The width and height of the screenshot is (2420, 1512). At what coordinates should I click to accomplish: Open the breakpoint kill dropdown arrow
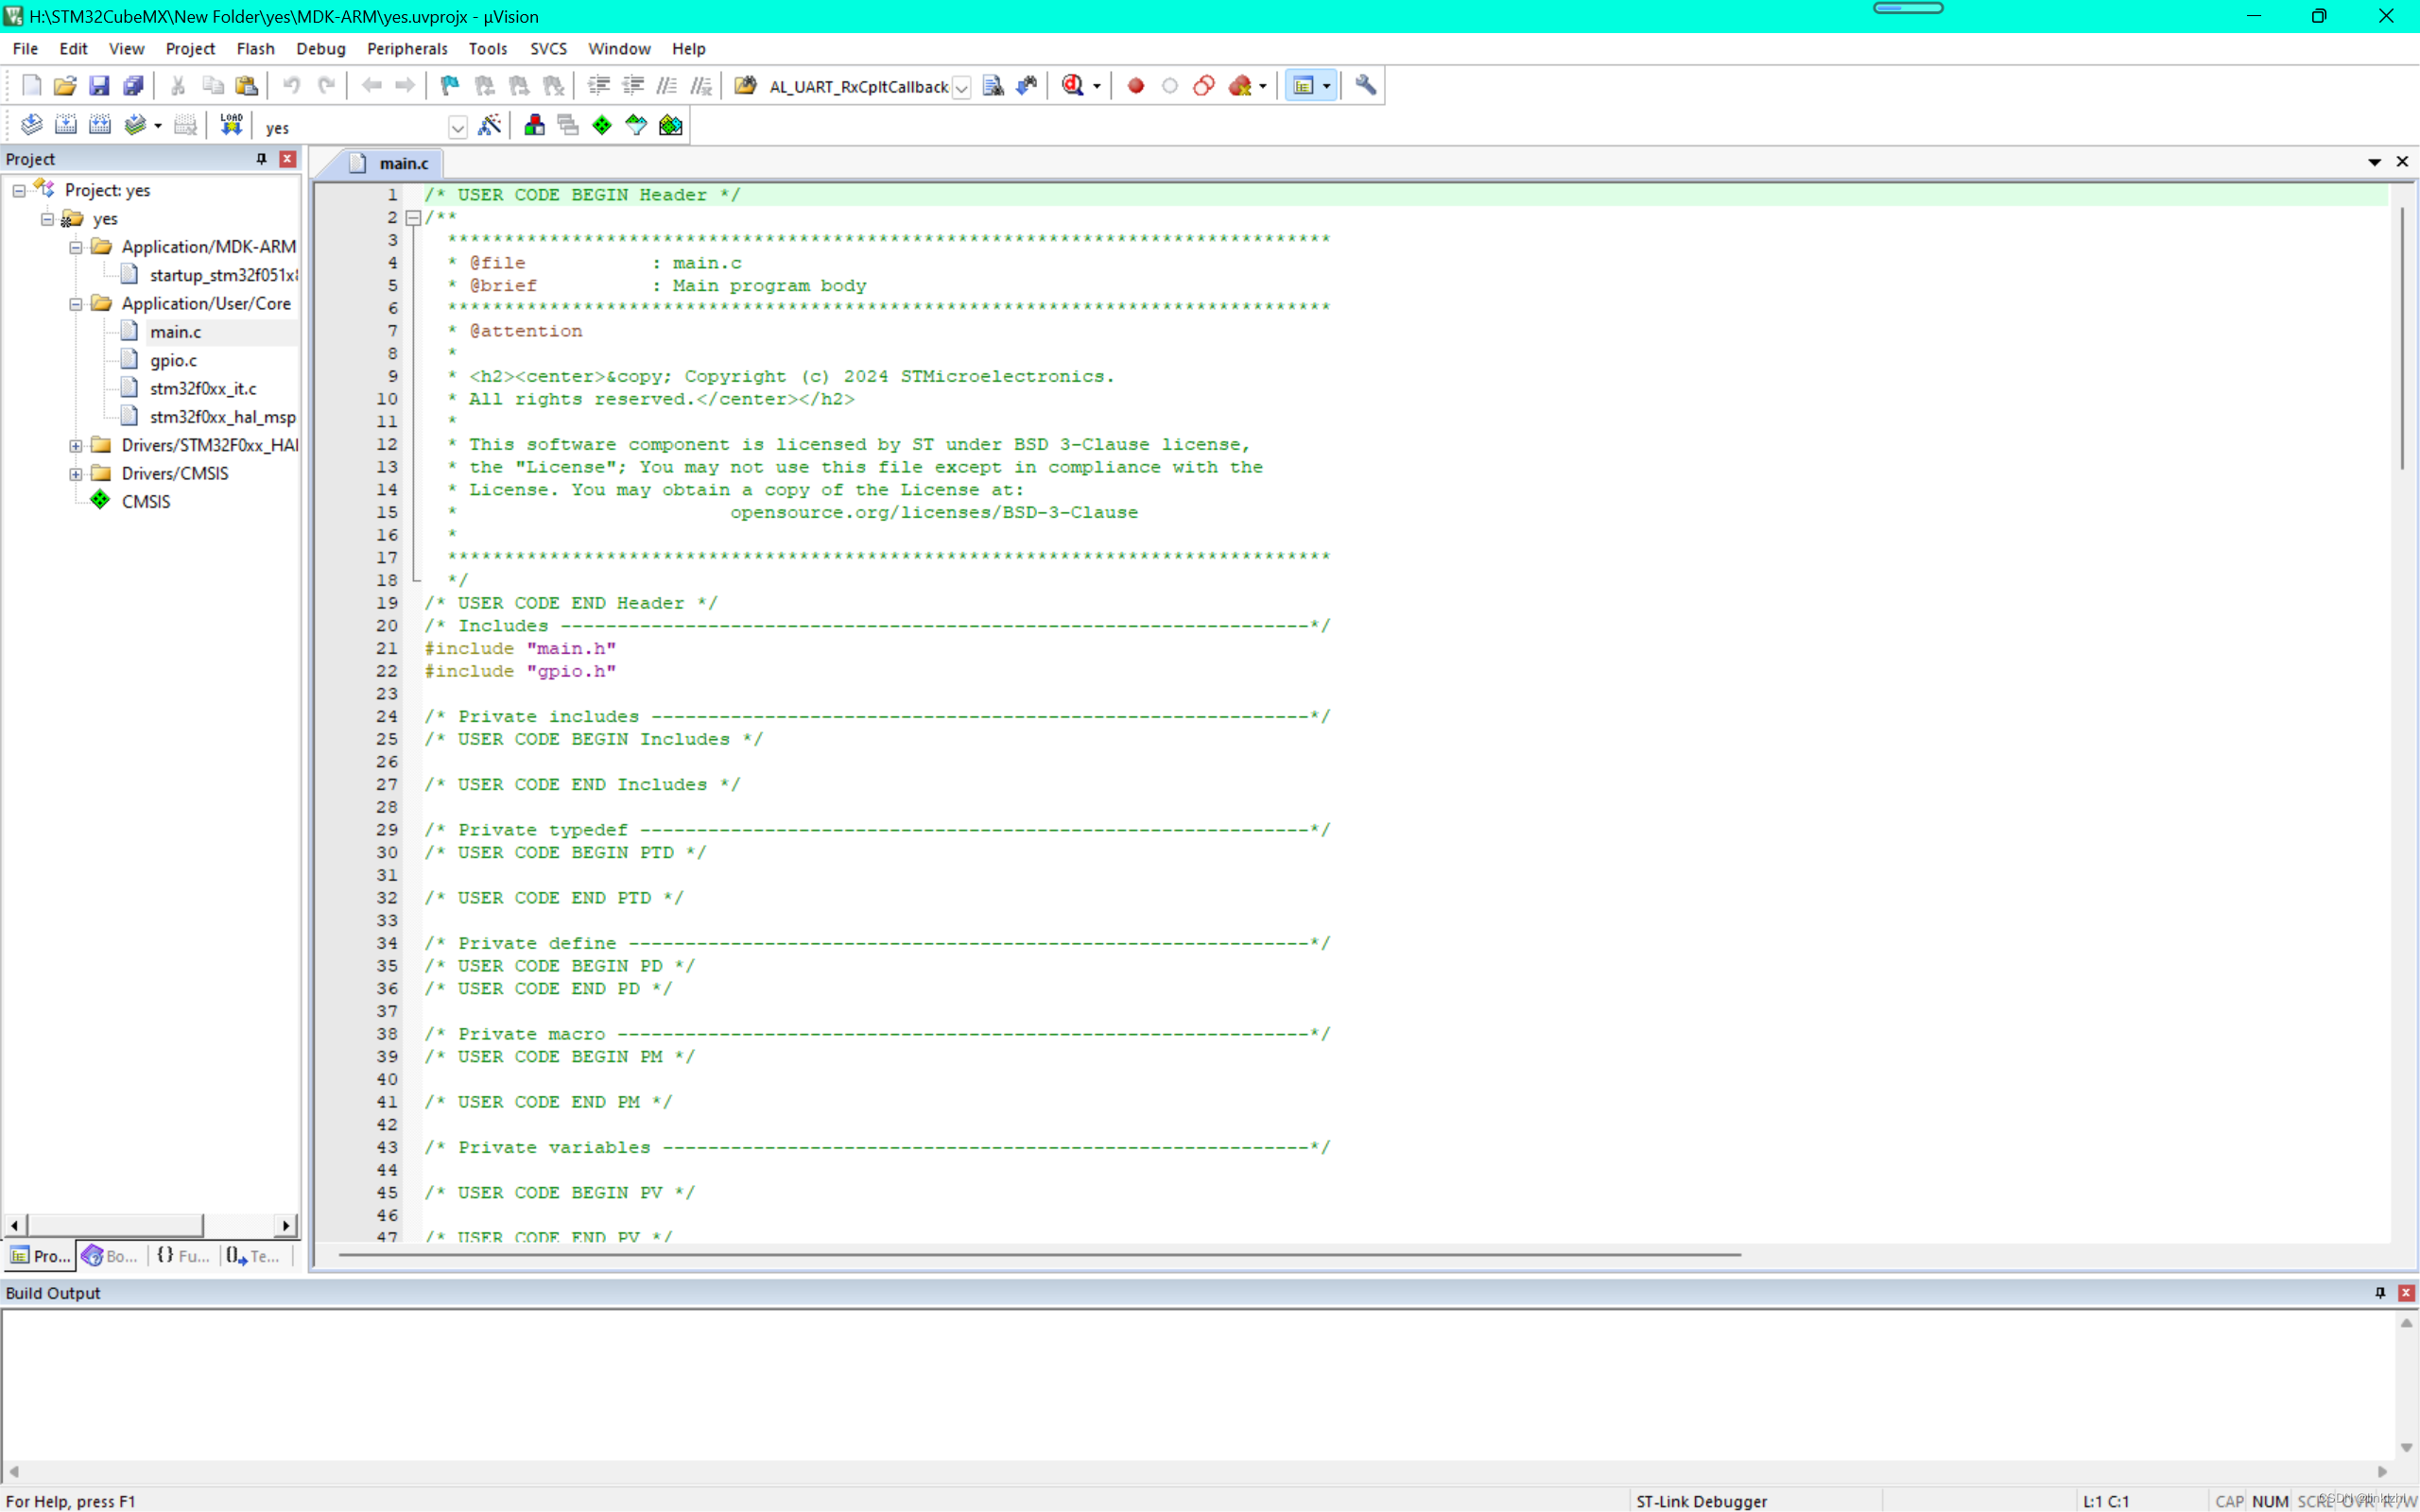[x=1263, y=86]
